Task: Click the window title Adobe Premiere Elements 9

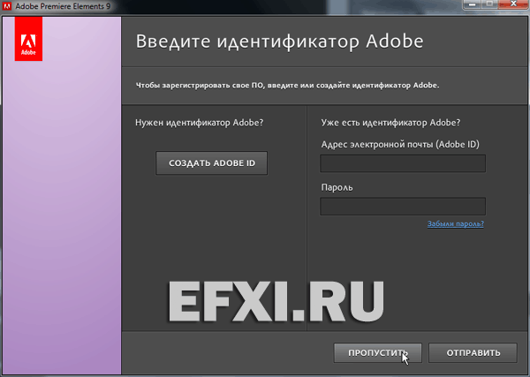Action: [63, 6]
